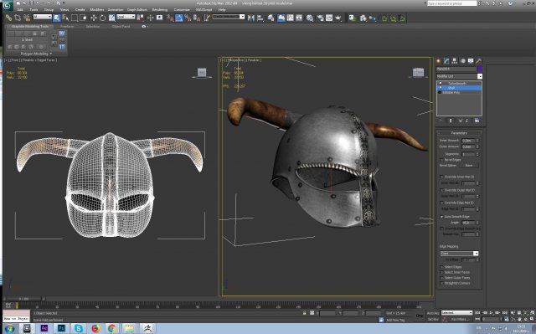Click the Select and Scale tool
This screenshot has width=536, height=334.
coord(111,18)
